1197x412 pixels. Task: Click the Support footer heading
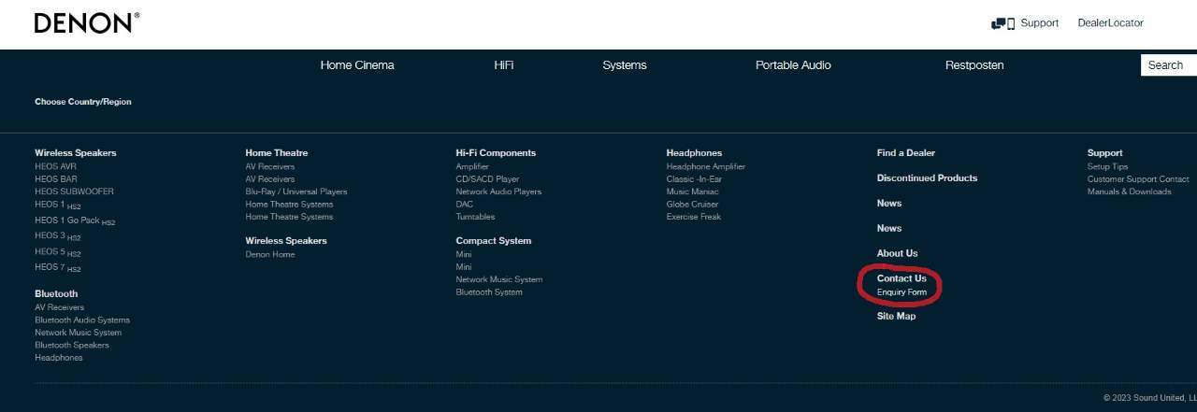(x=1104, y=153)
